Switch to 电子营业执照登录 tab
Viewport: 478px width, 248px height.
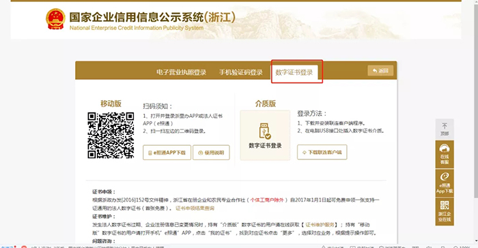pos(182,72)
